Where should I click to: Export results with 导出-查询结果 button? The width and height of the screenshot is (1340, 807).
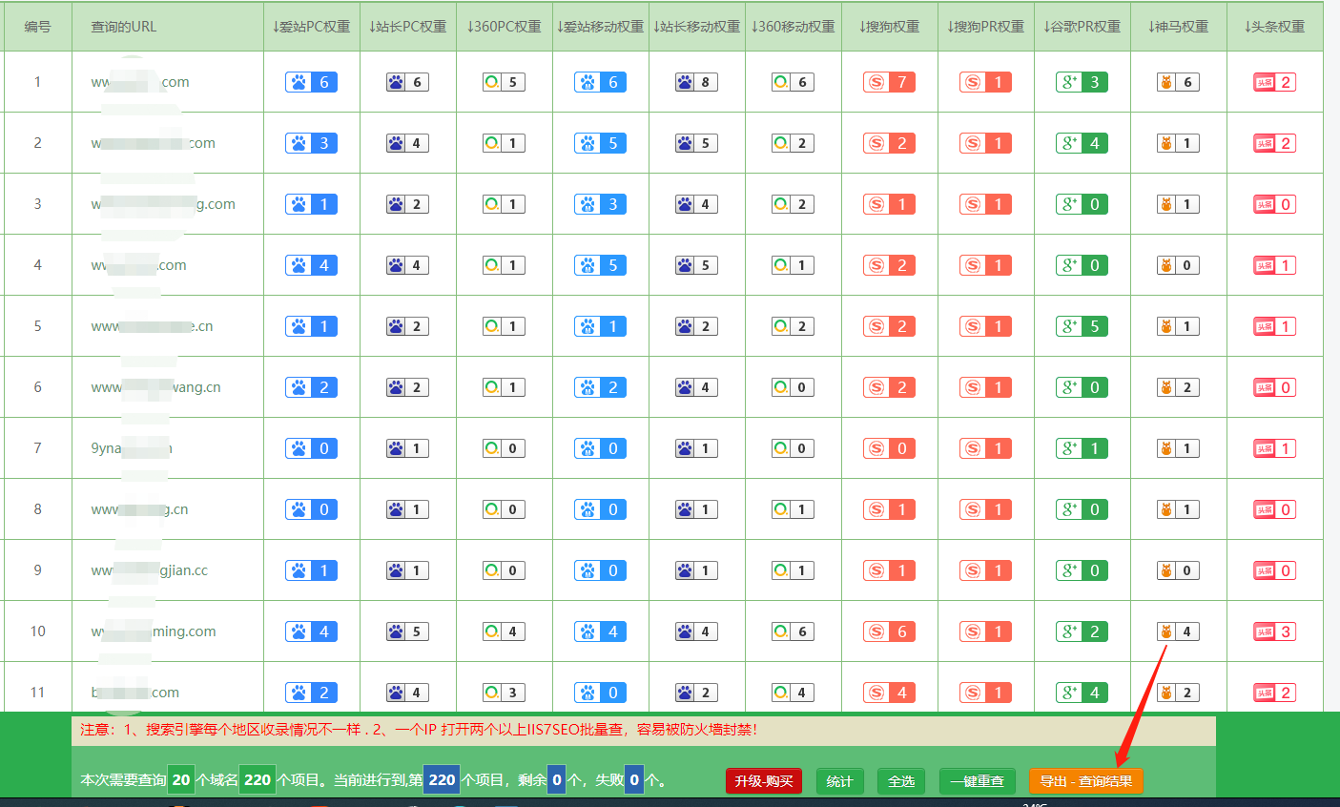(1085, 781)
